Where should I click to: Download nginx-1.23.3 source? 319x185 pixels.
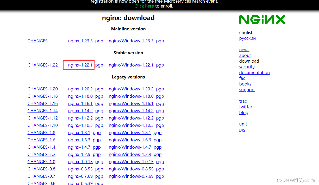(80, 41)
